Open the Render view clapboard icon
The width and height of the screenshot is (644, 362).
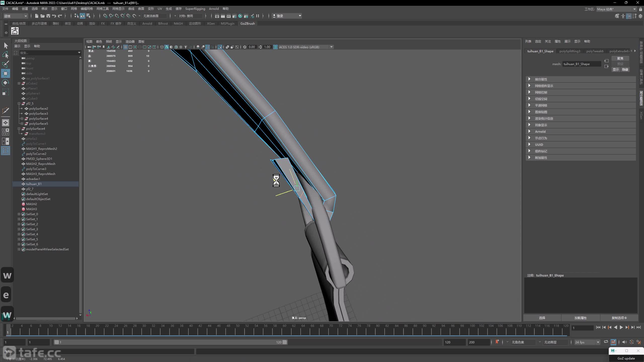(217, 16)
